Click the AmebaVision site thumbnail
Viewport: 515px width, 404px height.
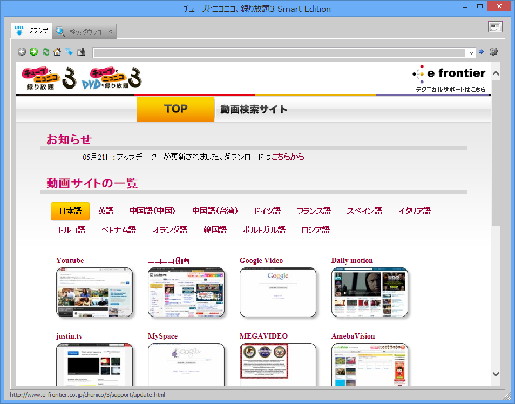click(370, 364)
